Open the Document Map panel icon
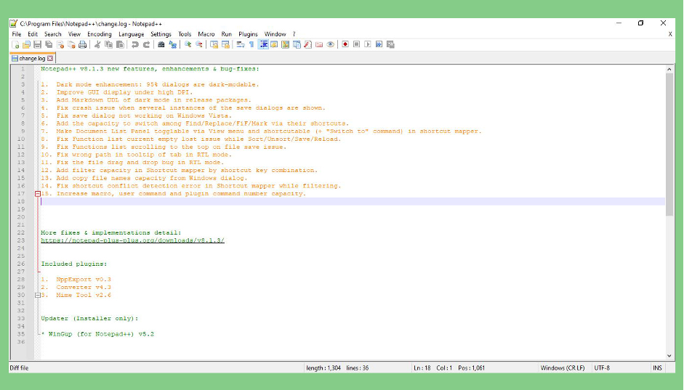The image size is (684, 390). pos(285,44)
